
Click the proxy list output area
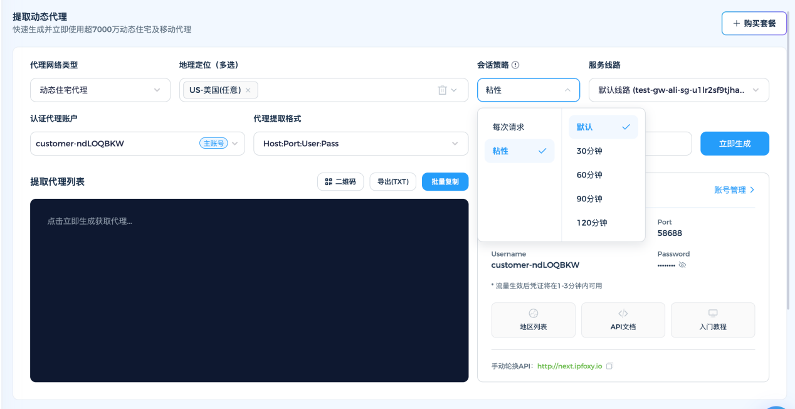click(x=249, y=290)
